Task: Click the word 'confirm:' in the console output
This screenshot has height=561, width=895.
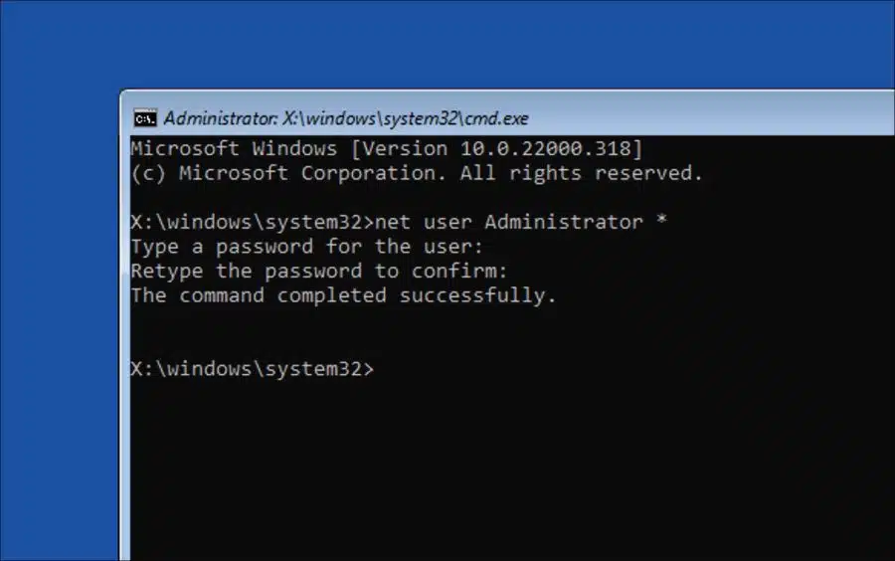Action: [x=459, y=272]
